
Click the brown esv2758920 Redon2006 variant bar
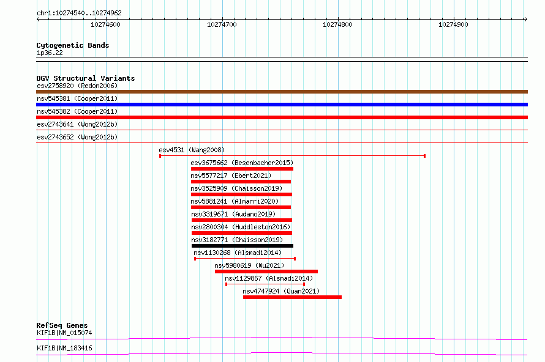point(282,92)
